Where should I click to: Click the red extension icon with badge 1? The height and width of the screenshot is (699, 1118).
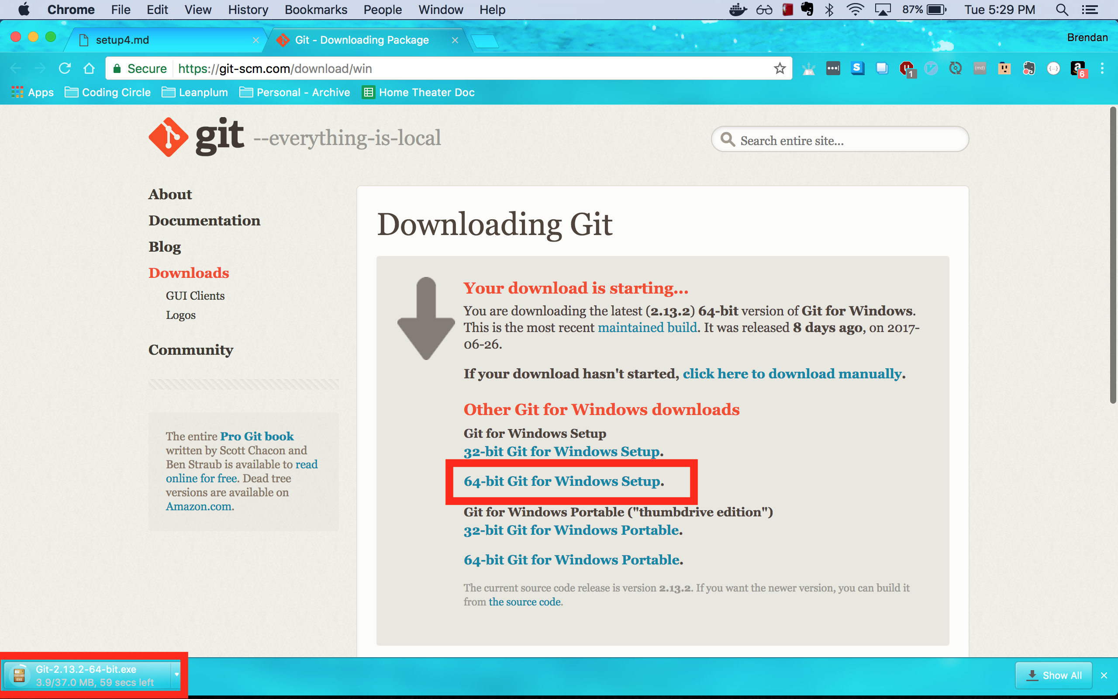tap(907, 69)
